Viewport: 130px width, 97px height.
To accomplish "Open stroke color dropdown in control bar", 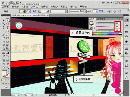I will click(30, 11).
